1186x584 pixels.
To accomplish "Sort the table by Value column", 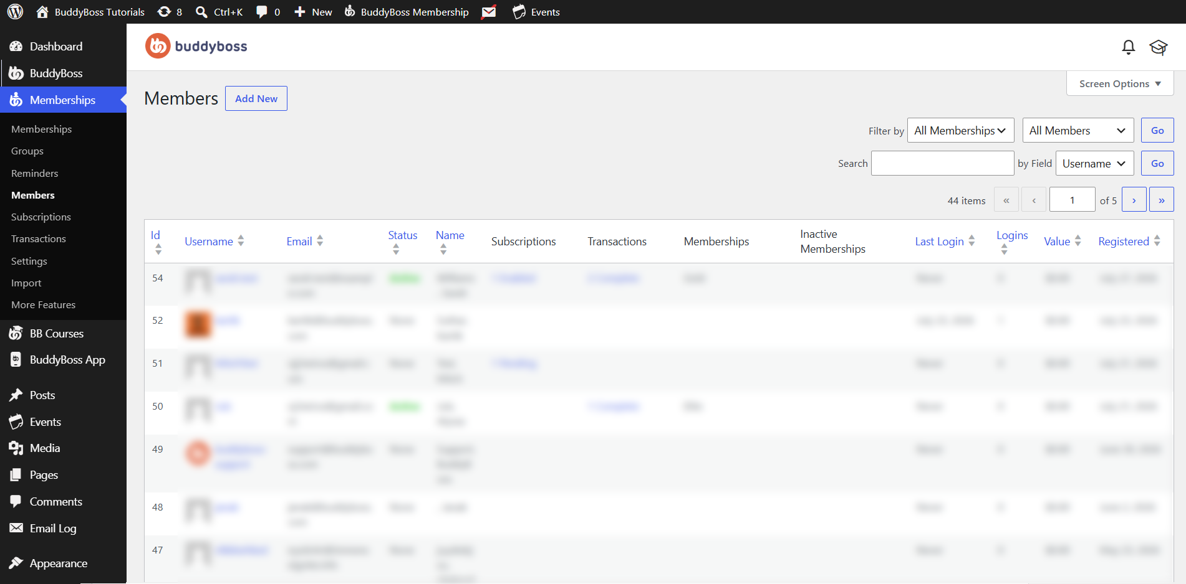I will click(1063, 242).
